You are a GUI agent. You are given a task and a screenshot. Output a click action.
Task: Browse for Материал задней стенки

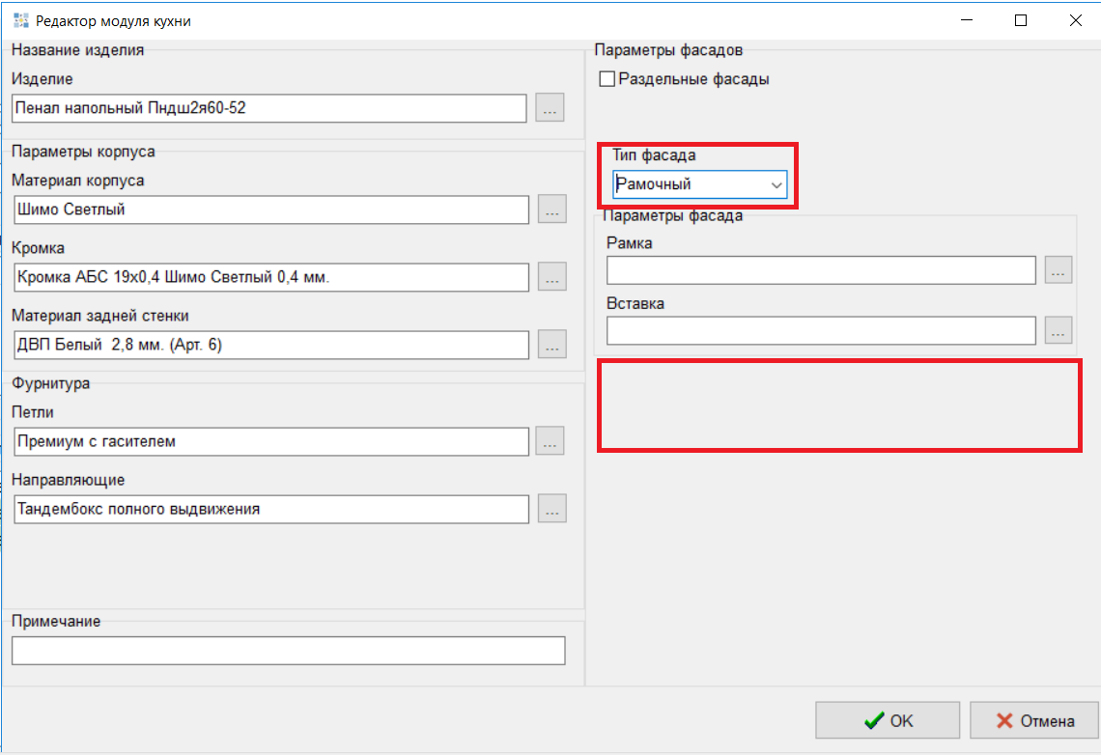pos(551,344)
